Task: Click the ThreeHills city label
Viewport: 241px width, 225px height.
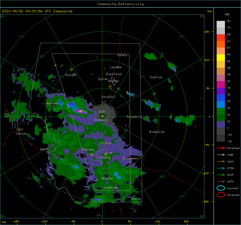Action: point(134,117)
